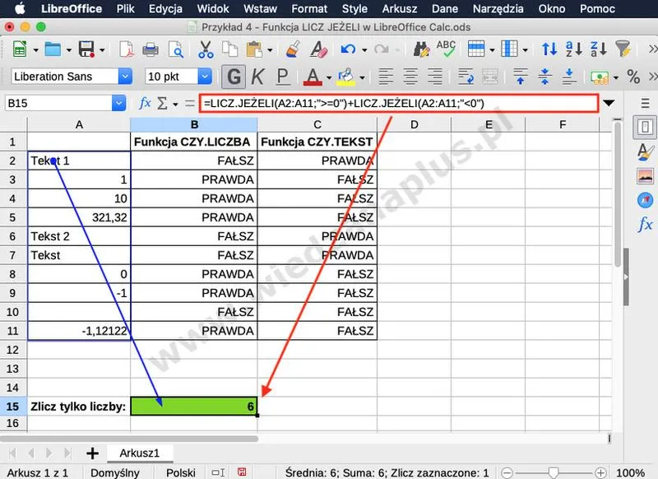Click the Clone Formatting paintbrush icon
Screen dimensions: 658x479
tap(293, 49)
